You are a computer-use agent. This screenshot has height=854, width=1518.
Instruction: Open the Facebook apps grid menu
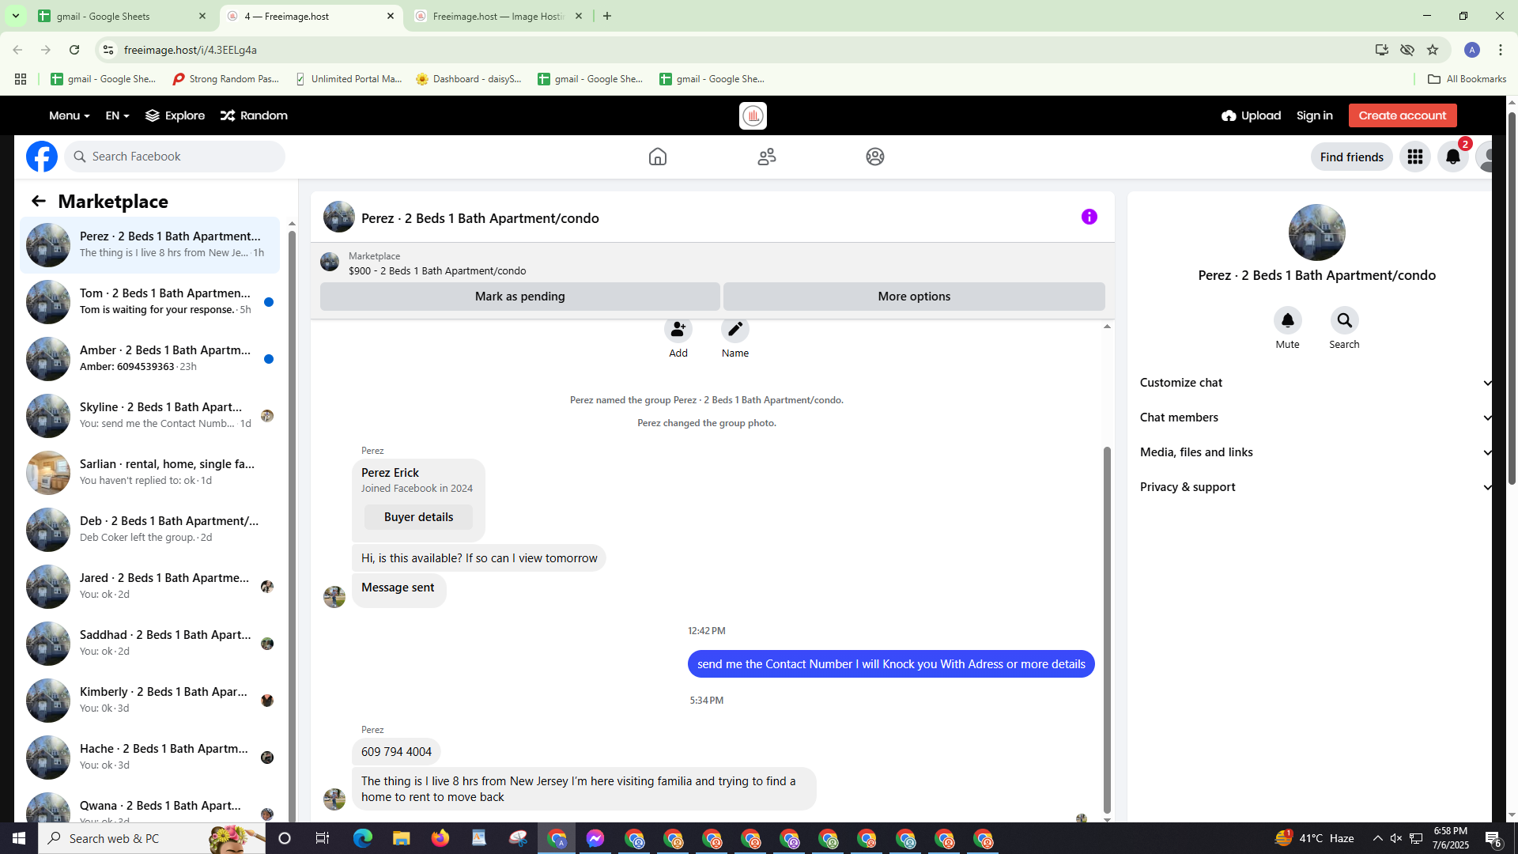[x=1415, y=157]
